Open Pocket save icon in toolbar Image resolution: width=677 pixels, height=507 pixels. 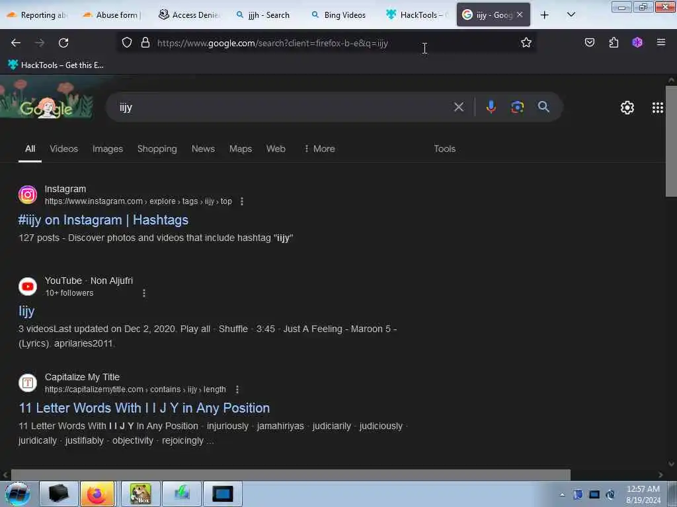[x=590, y=43]
